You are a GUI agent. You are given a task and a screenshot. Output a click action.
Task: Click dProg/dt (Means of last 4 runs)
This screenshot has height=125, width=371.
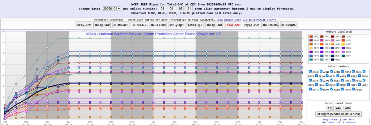click(x=339, y=114)
